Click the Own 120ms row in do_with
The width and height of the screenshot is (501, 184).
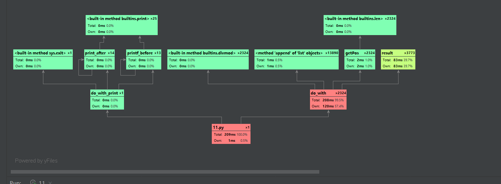pyautogui.click(x=328, y=106)
